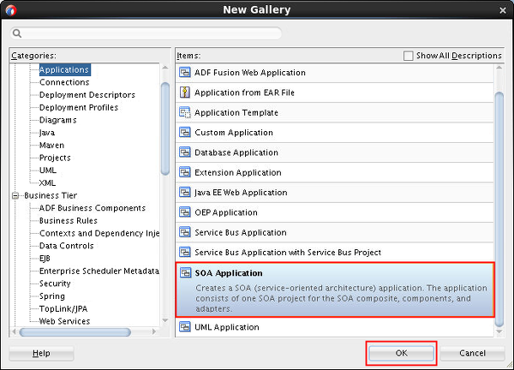Click the Application Template icon
This screenshot has width=514, height=370.
pos(184,112)
